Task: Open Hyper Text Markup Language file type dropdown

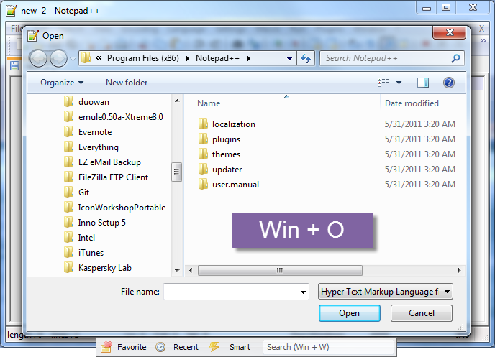Action: point(386,292)
